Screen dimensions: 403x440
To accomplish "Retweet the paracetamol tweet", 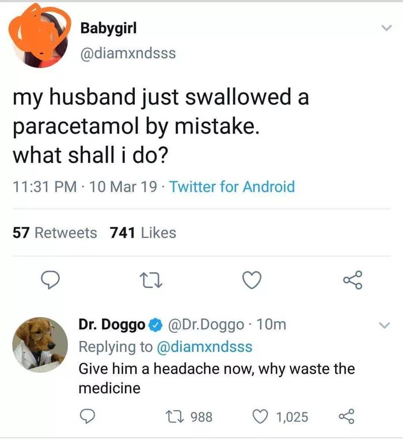I will [152, 280].
